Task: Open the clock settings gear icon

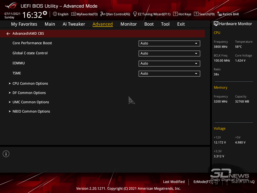Action: [45, 13]
